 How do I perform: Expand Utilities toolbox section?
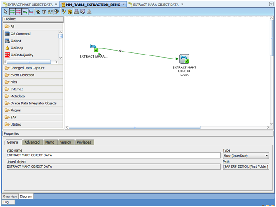[x=33, y=124]
